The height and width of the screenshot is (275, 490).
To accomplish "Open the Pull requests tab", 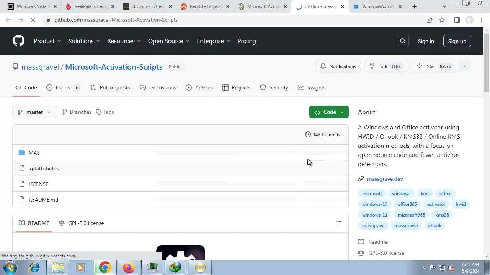I will [110, 87].
